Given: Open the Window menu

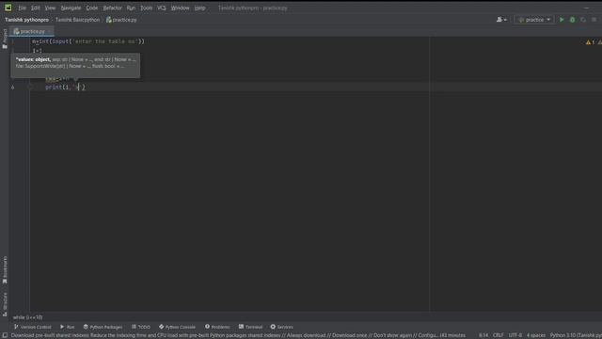Looking at the screenshot, I should click(180, 8).
